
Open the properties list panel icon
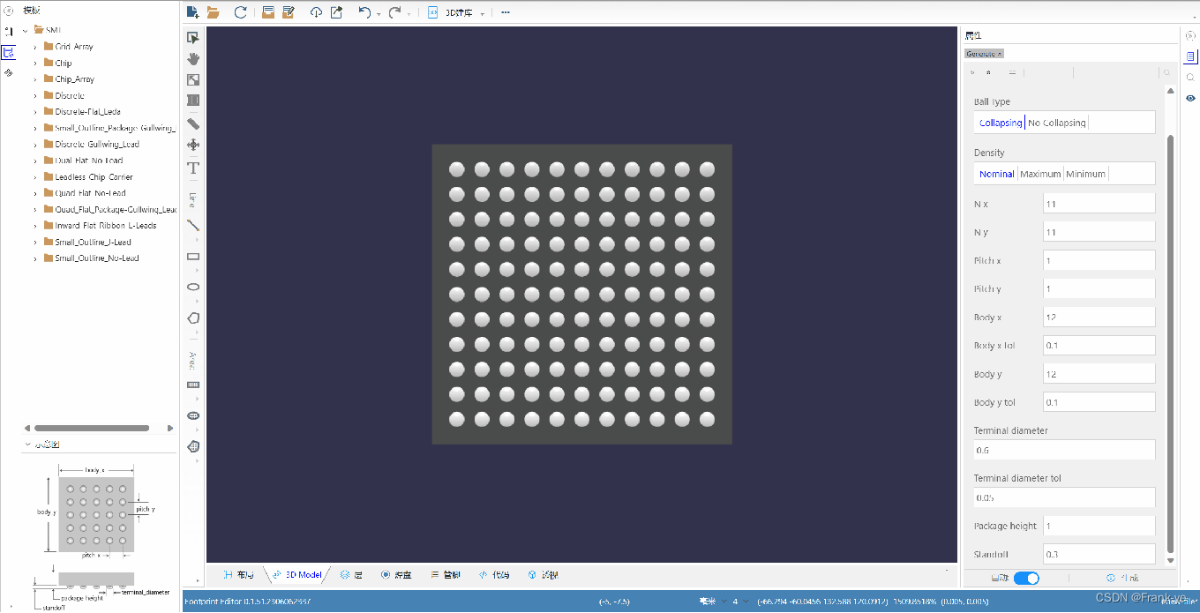(x=1190, y=56)
